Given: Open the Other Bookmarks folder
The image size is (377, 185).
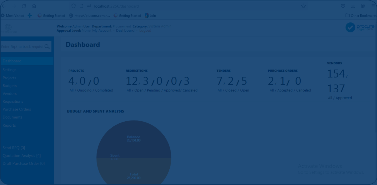Looking at the screenshot, I should [x=361, y=16].
